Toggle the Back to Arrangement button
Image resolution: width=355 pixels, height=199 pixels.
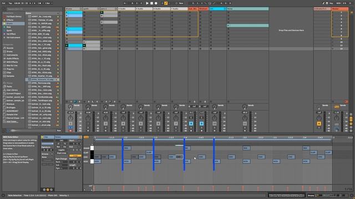tap(346, 102)
